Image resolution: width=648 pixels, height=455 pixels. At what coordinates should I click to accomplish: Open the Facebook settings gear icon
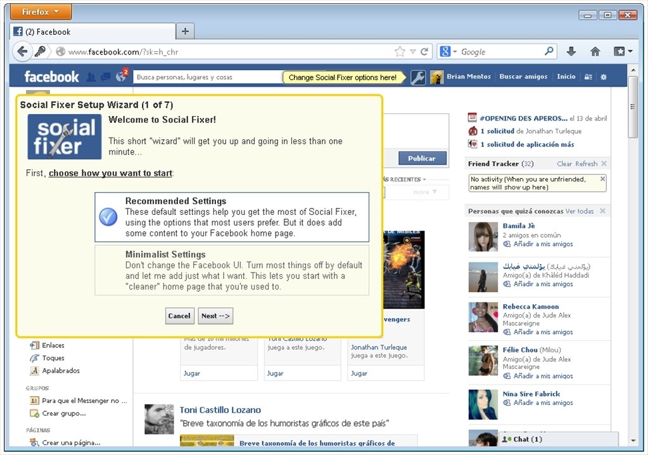[x=604, y=77]
